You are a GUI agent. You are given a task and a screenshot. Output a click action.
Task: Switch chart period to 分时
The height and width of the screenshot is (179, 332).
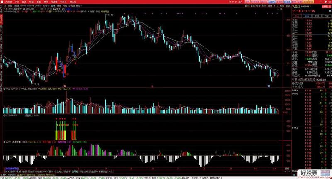(x=10, y=6)
